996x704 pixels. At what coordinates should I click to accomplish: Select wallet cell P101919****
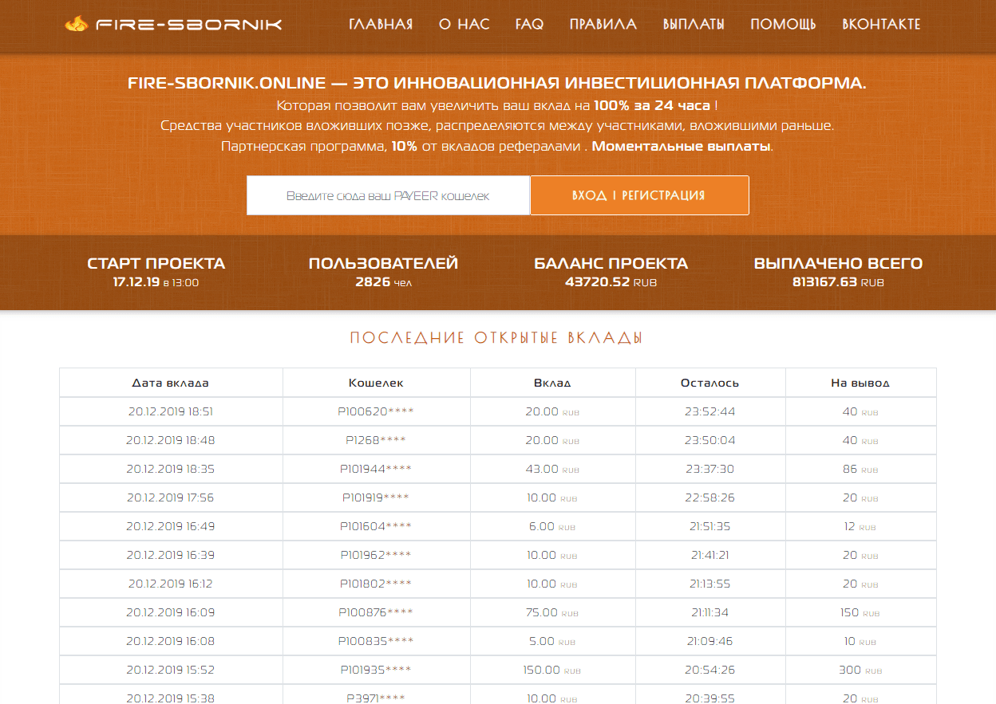pyautogui.click(x=376, y=498)
